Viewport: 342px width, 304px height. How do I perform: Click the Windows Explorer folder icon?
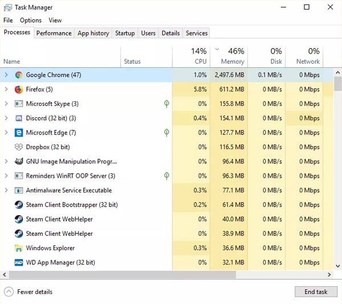tap(19, 248)
